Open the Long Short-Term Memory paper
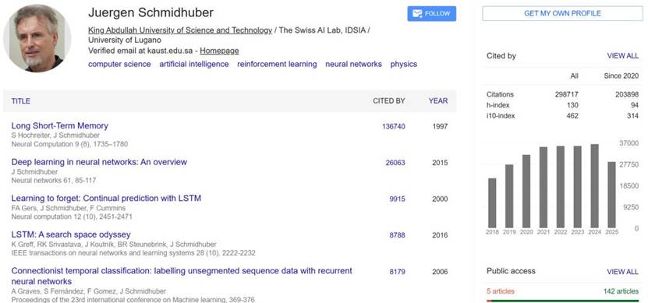648x303 pixels. [x=59, y=126]
